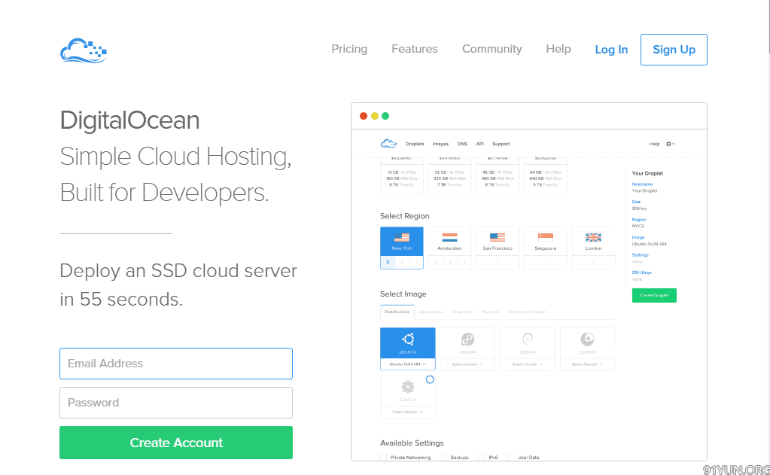Viewport: 770px width, 475px height.
Task: Open Features in the top navigation
Action: [415, 49]
